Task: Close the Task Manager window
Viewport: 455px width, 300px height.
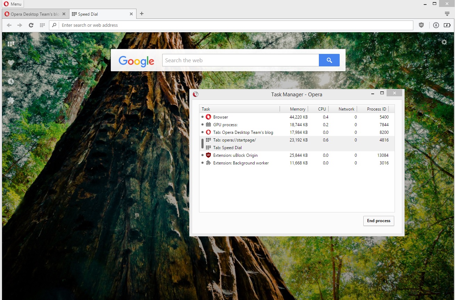Action: 394,93
